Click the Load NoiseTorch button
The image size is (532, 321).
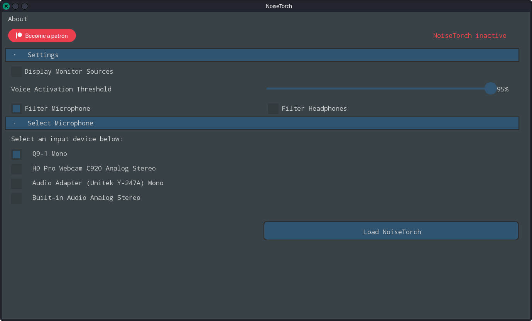[x=391, y=231]
